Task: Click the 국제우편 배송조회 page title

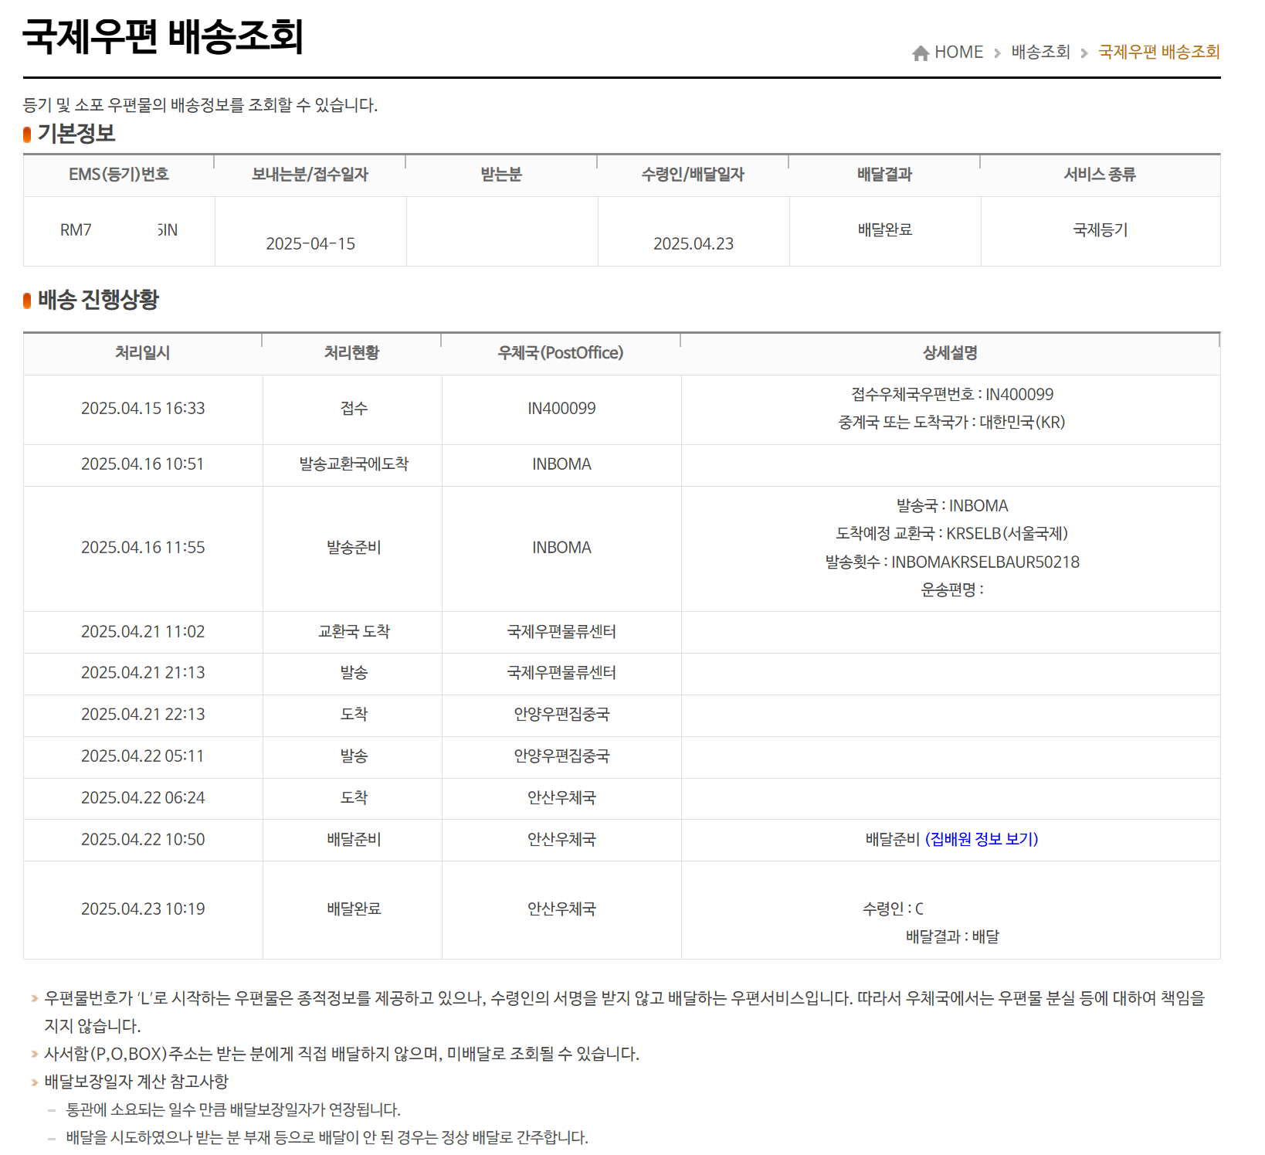Action: coord(163,36)
